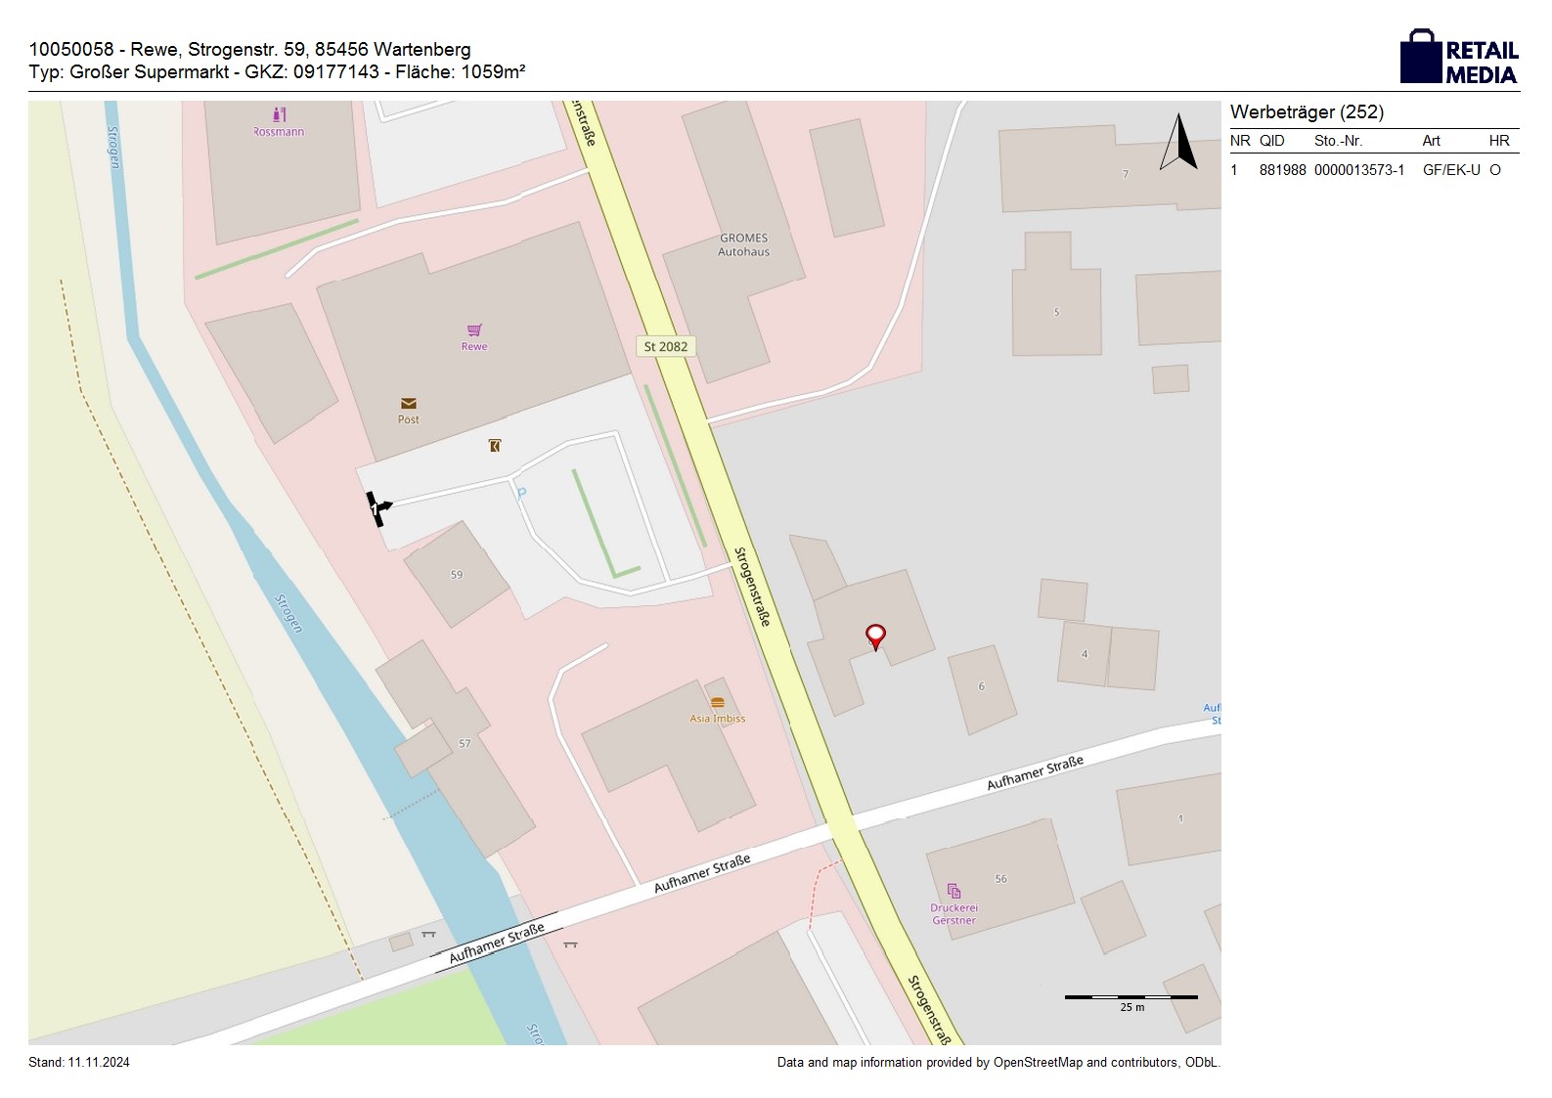
Task: Select the GROMES Autohaus label
Action: point(743,244)
